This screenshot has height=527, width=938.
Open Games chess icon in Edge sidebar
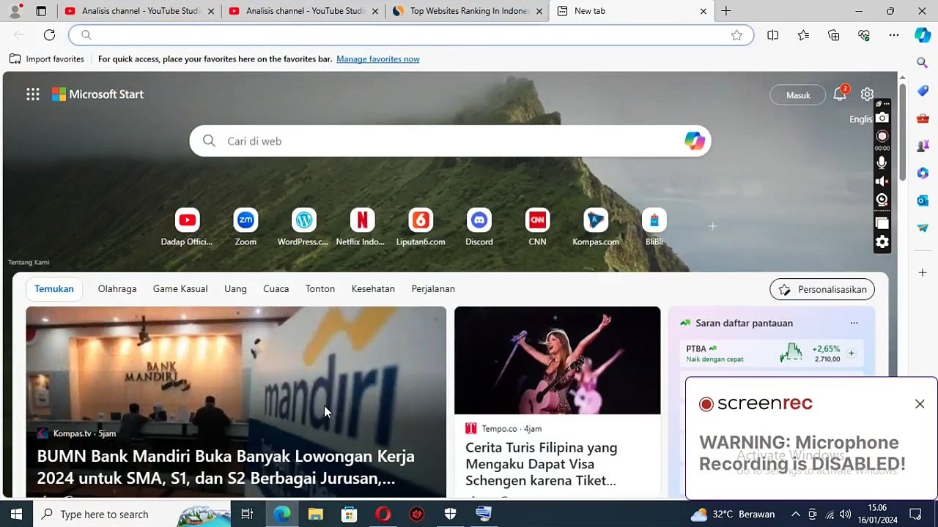point(923,146)
